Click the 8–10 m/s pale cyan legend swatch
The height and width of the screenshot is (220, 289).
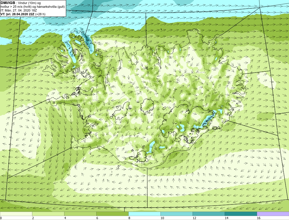(144, 214)
